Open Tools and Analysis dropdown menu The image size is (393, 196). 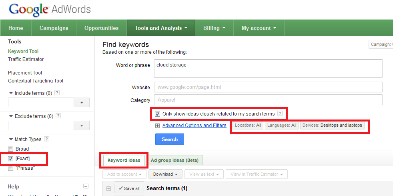pos(161,28)
